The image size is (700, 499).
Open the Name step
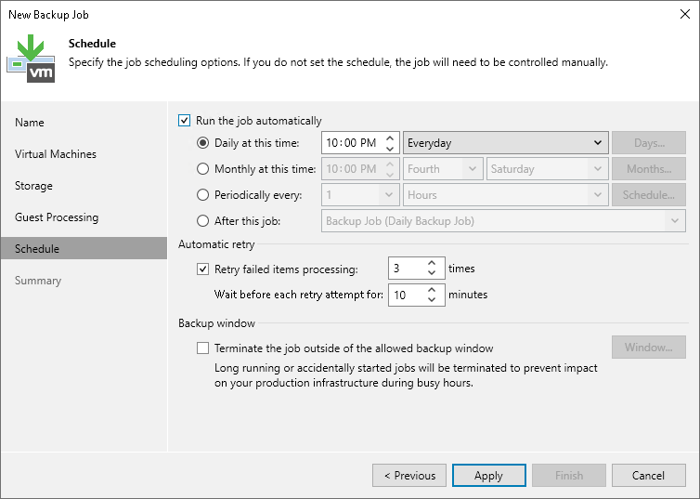[x=30, y=123]
